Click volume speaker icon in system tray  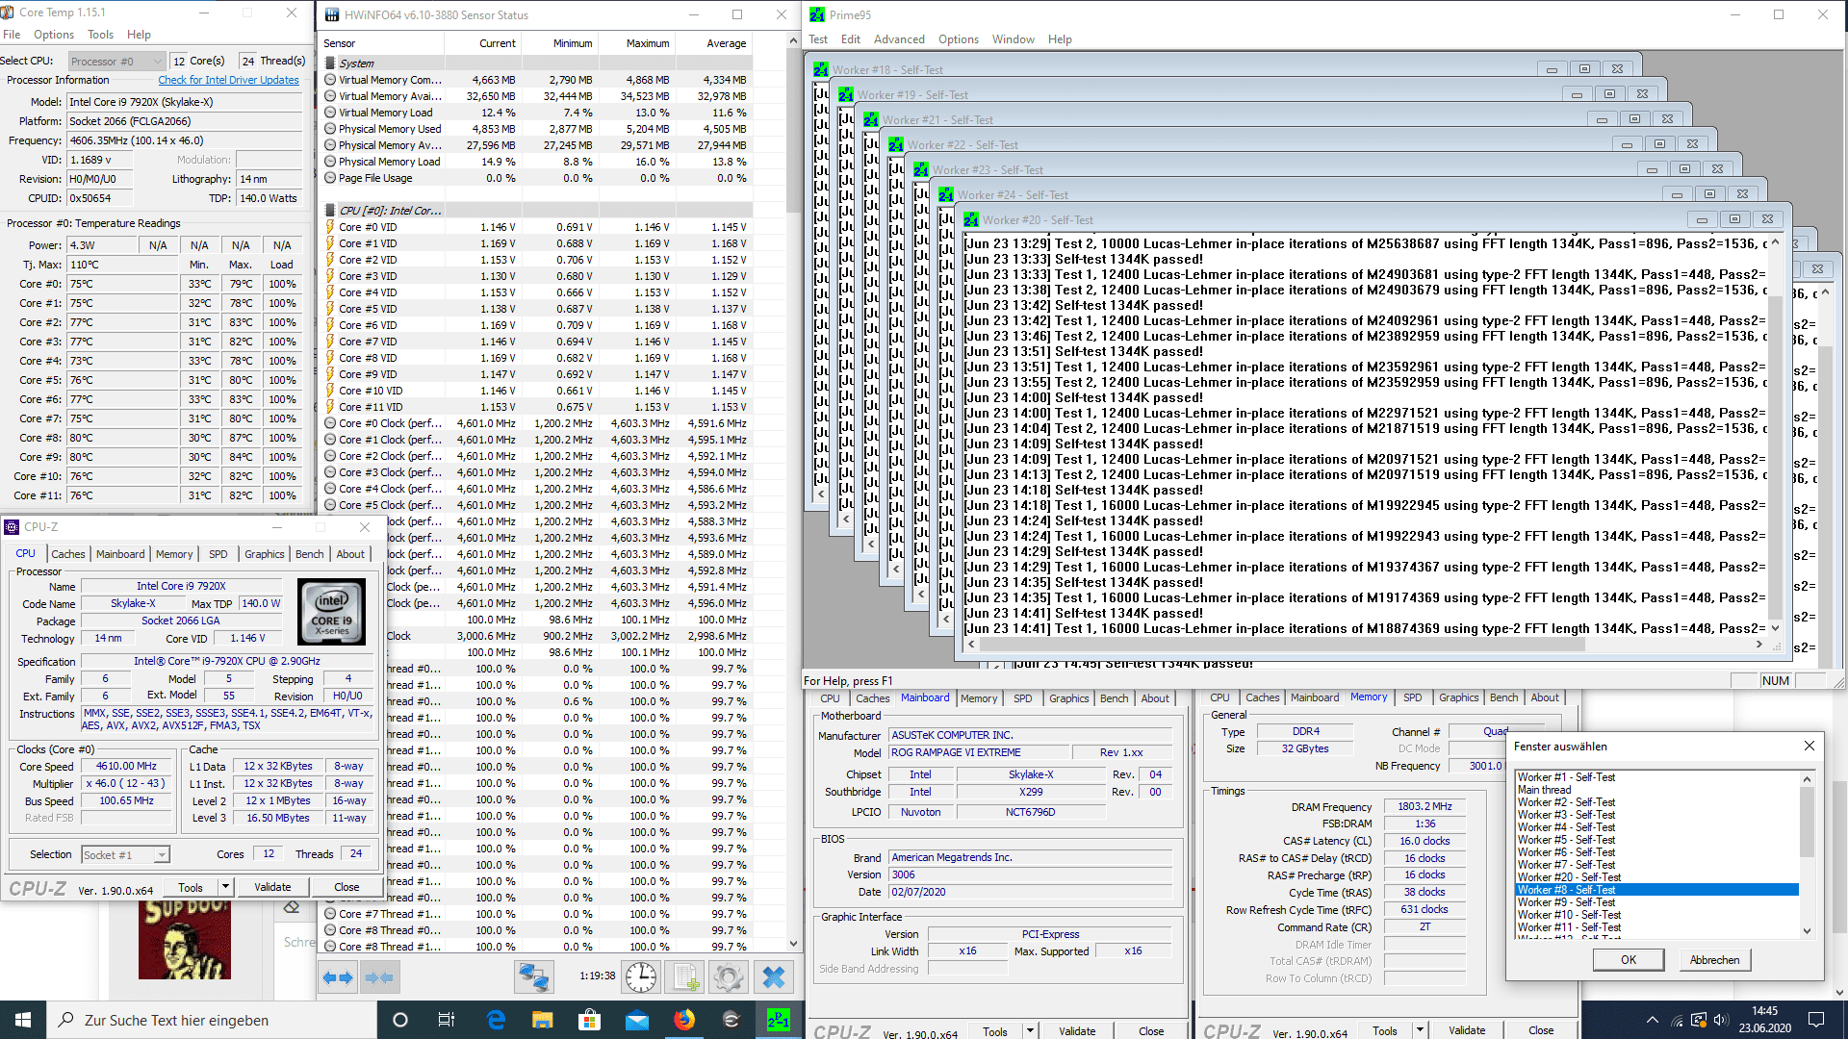1721,1020
